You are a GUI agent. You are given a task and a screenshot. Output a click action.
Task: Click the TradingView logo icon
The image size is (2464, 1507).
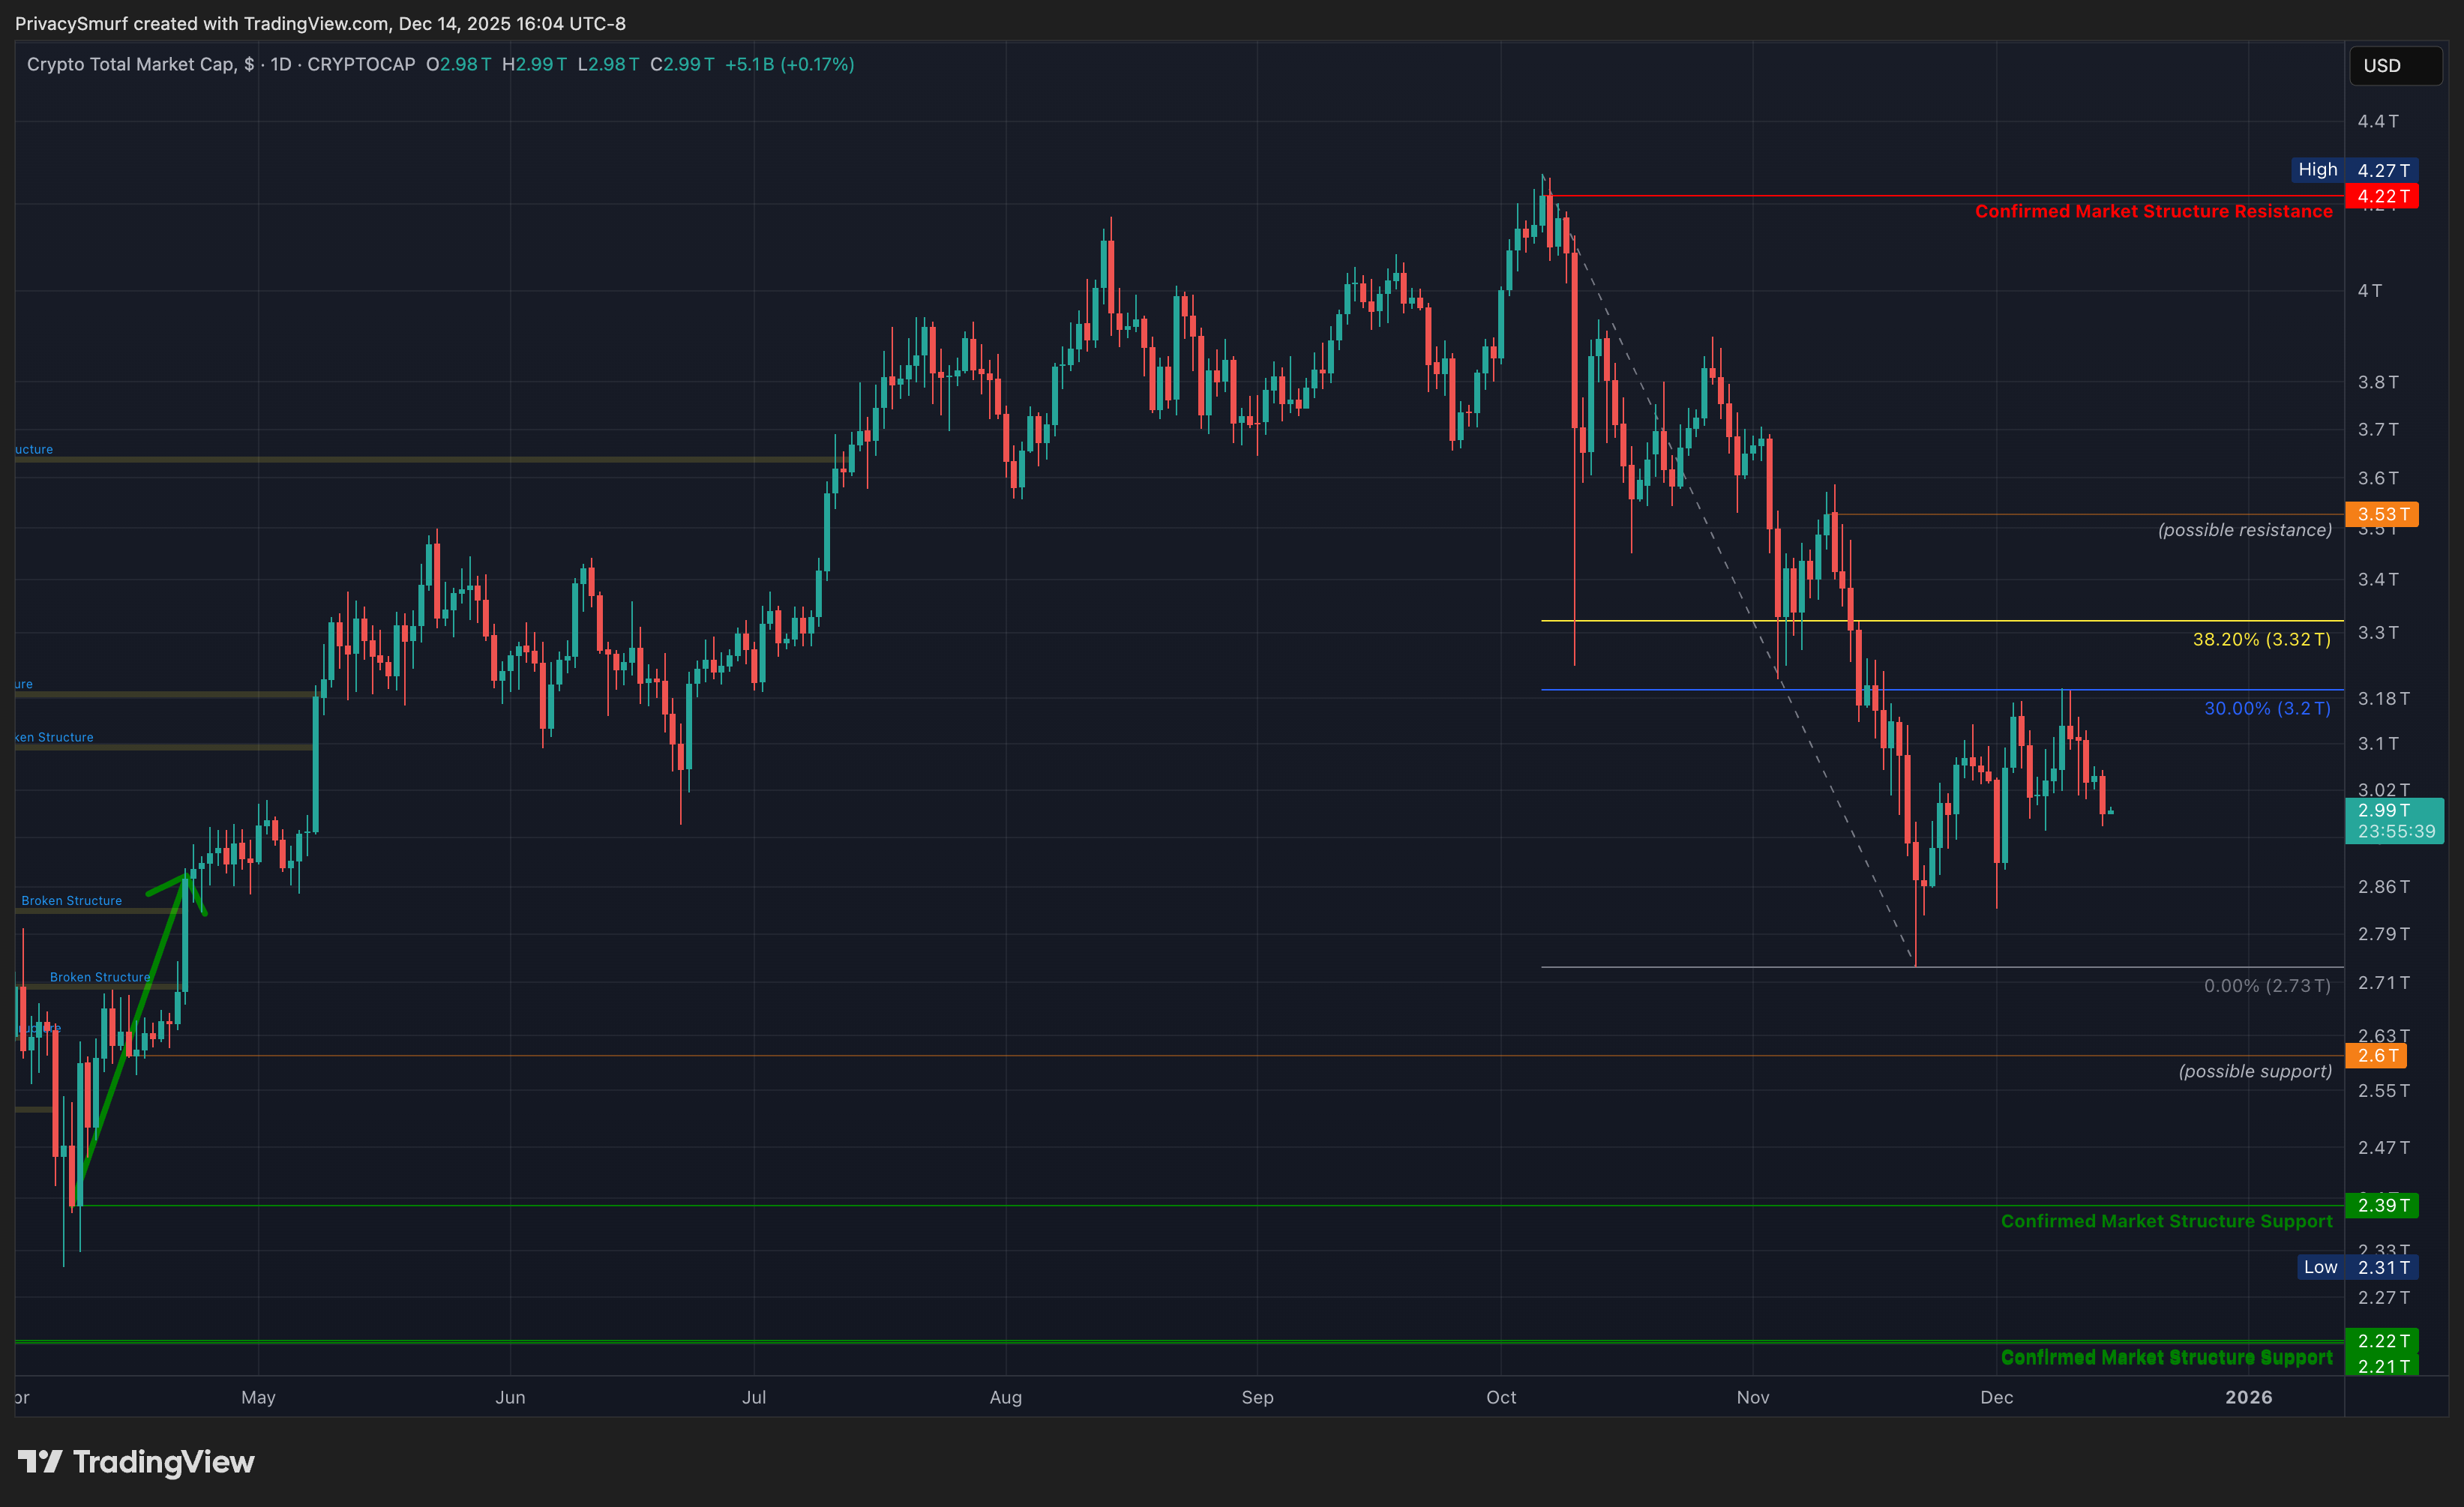pos(40,1462)
